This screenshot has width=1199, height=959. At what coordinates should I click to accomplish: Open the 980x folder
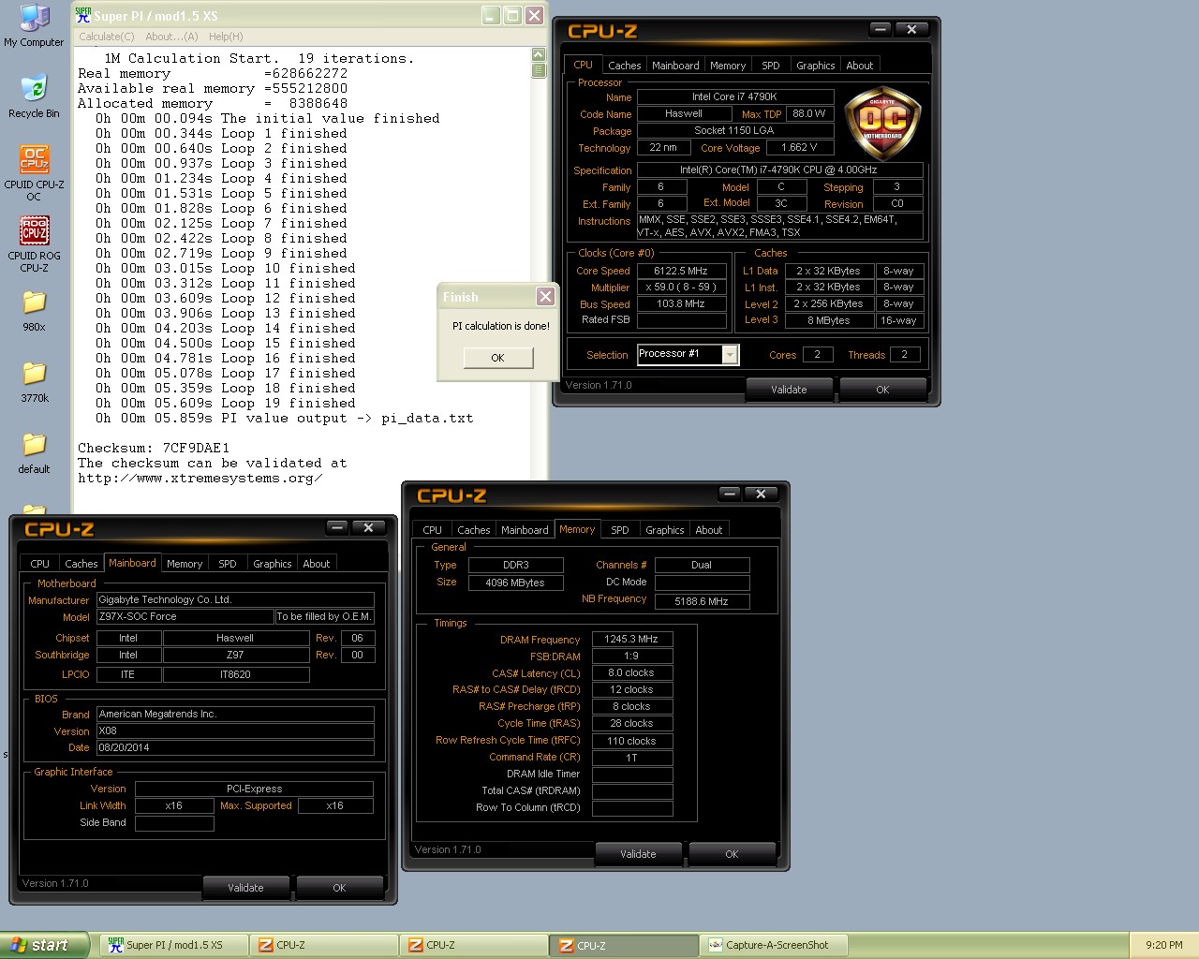(34, 312)
